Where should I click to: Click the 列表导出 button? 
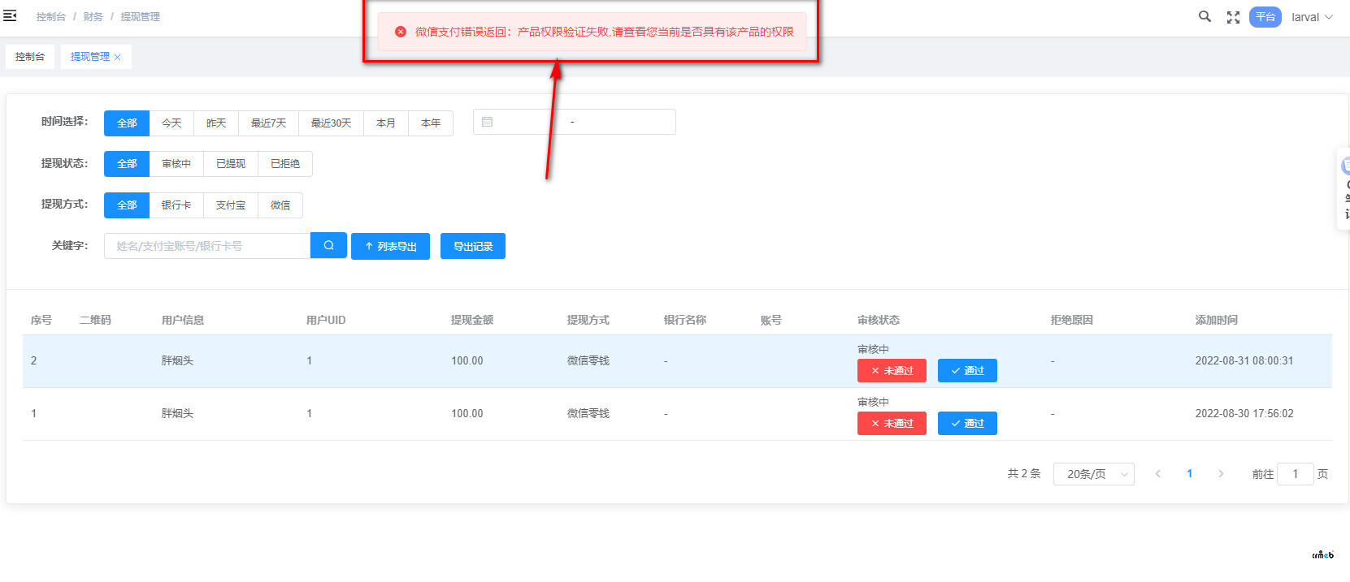point(390,246)
